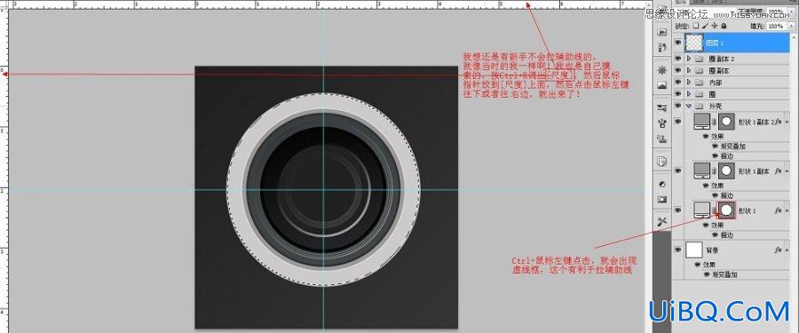Viewport: 799px width, 333px height.
Task: Expand the 内部 group
Action: tap(689, 82)
